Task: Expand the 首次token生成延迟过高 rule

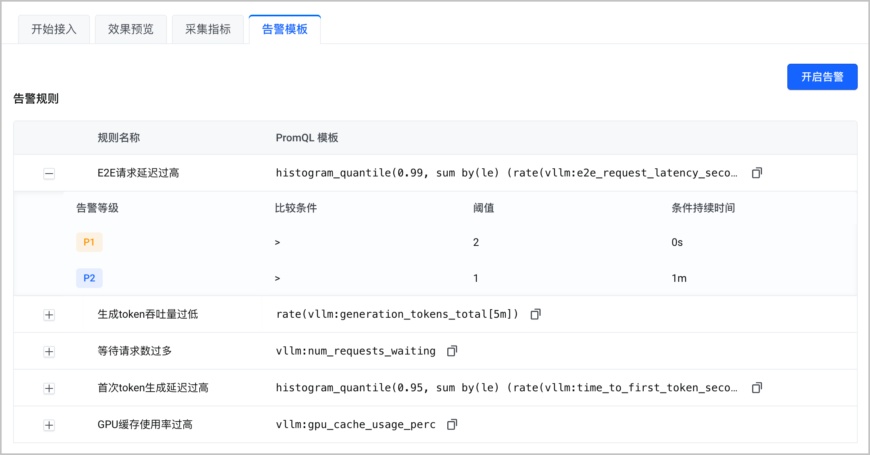Action: (x=49, y=388)
